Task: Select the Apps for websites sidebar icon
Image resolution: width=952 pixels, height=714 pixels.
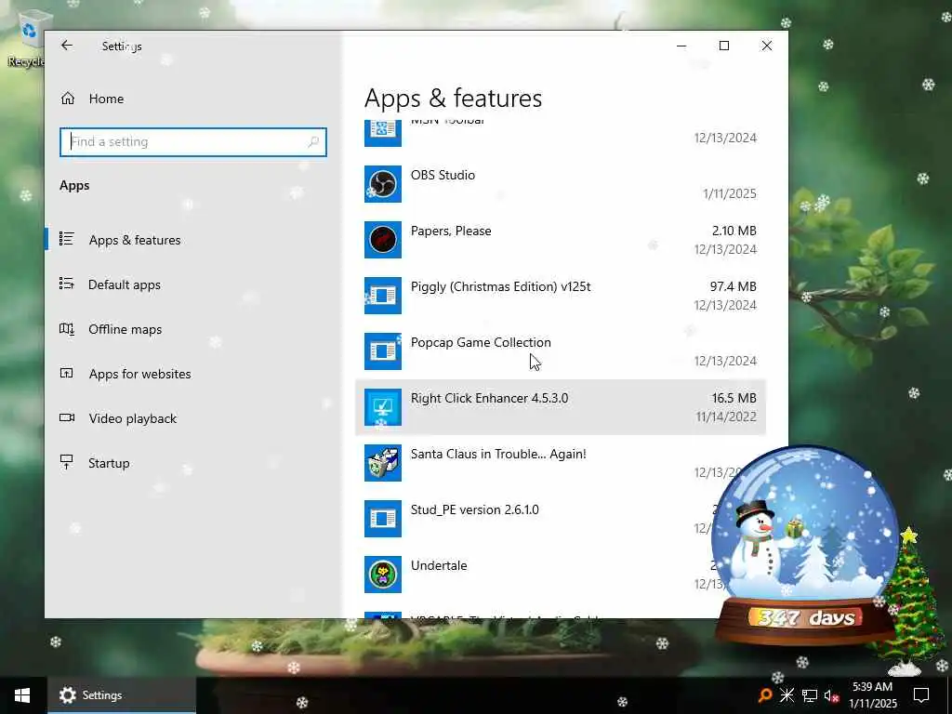Action: 66,374
